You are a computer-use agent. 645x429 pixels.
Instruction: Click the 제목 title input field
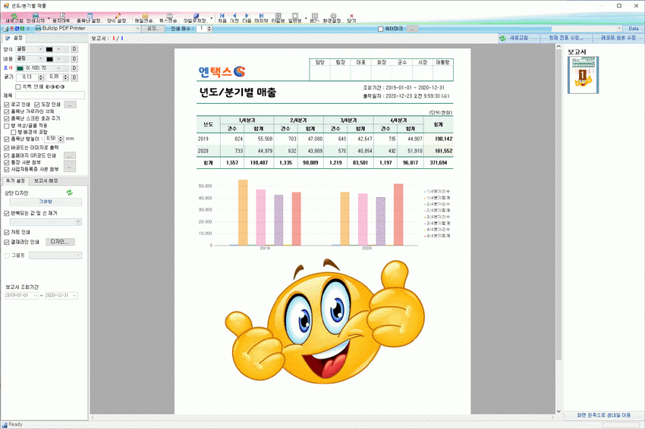[x=50, y=96]
